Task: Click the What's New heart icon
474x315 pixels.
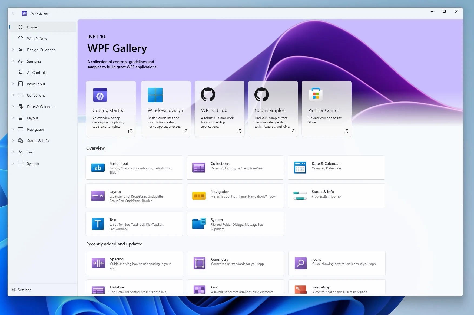Action: 21,38
